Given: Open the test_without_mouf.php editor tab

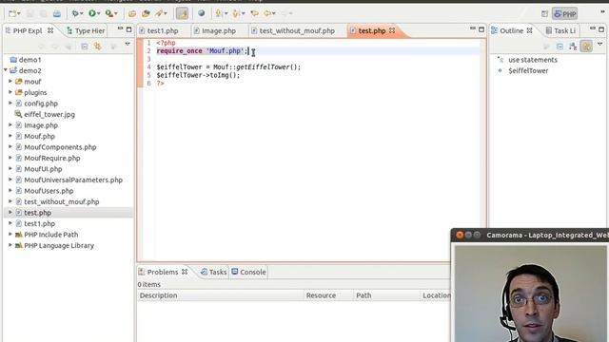Looking at the screenshot, I should tap(293, 30).
